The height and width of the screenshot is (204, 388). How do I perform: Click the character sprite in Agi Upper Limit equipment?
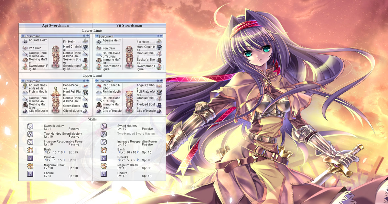(x=56, y=100)
